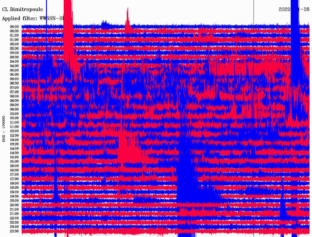Click the 14:00 time label
The width and height of the screenshot is (312, 237).
point(14,149)
